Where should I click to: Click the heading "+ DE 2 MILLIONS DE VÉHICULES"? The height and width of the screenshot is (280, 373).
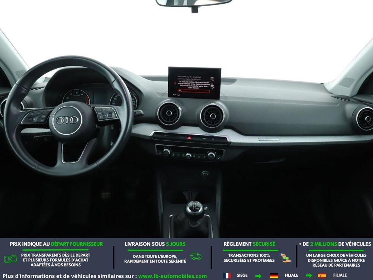335,244
